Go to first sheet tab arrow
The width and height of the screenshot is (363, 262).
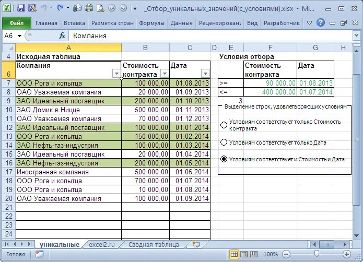[7, 244]
